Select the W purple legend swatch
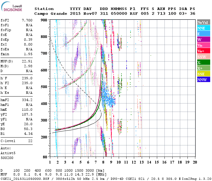212x181 pixels. [204, 40]
